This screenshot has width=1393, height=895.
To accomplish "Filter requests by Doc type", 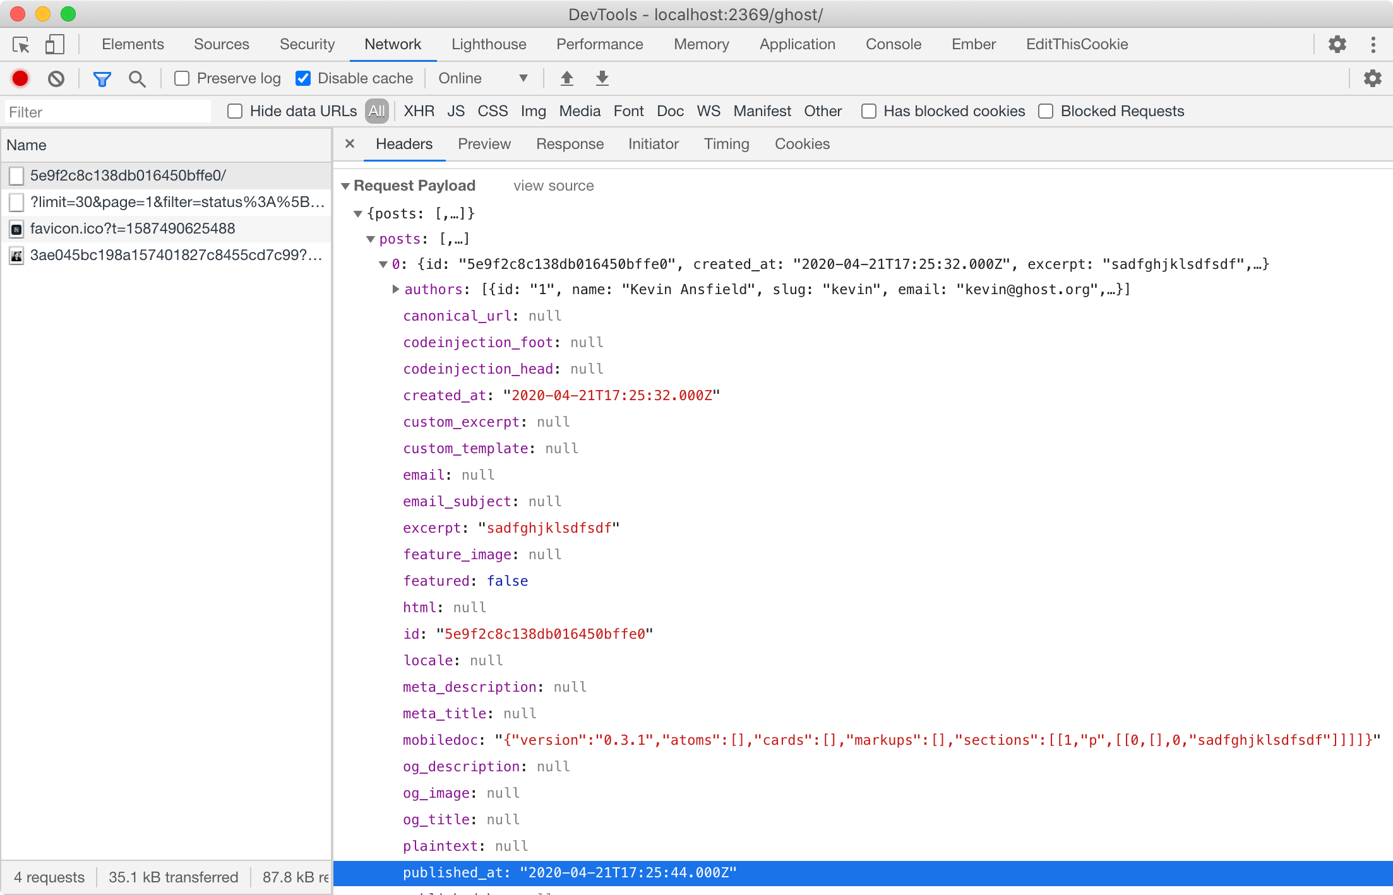I will (671, 111).
